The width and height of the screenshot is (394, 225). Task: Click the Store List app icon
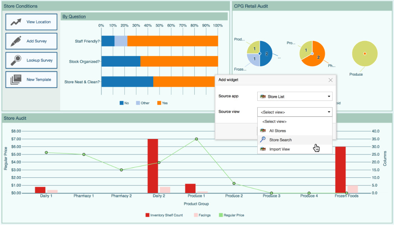(x=263, y=97)
